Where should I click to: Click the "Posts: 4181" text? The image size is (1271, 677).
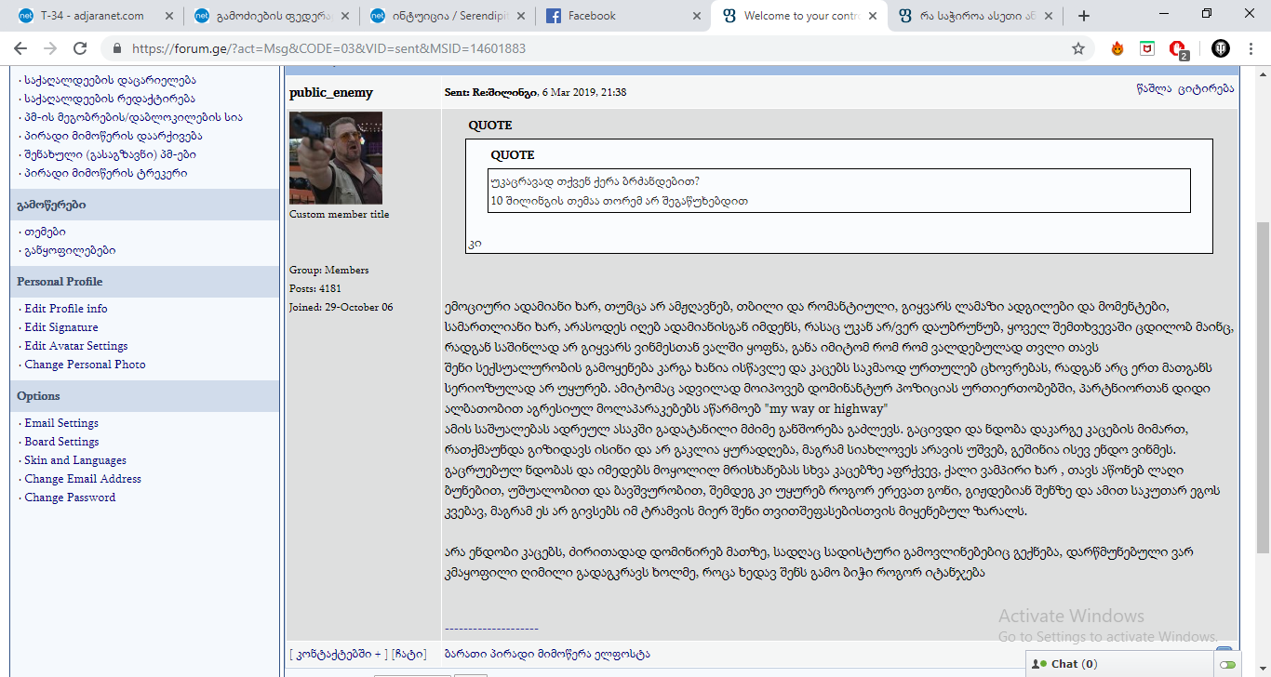pos(315,288)
